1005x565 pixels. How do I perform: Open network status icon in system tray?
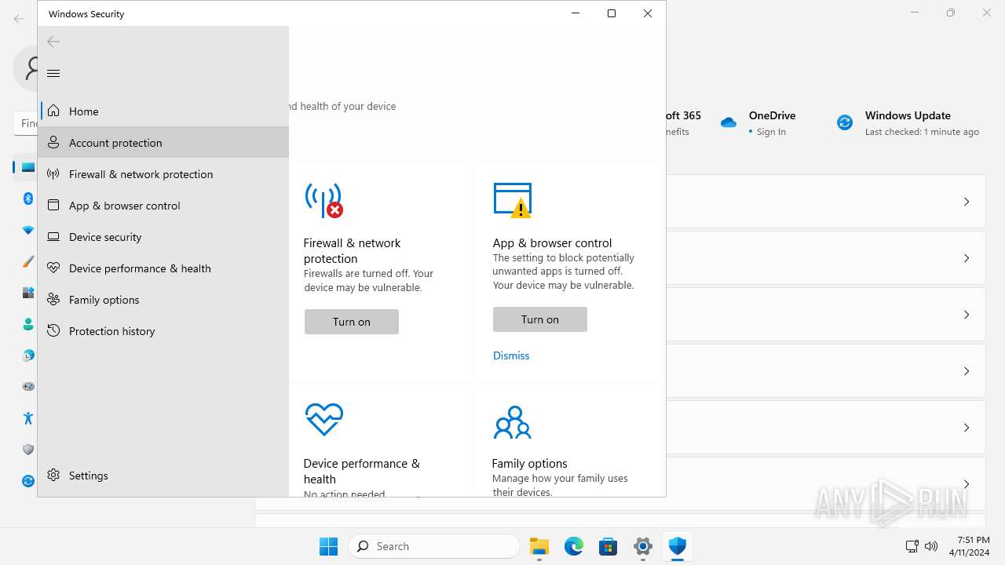[x=912, y=546]
